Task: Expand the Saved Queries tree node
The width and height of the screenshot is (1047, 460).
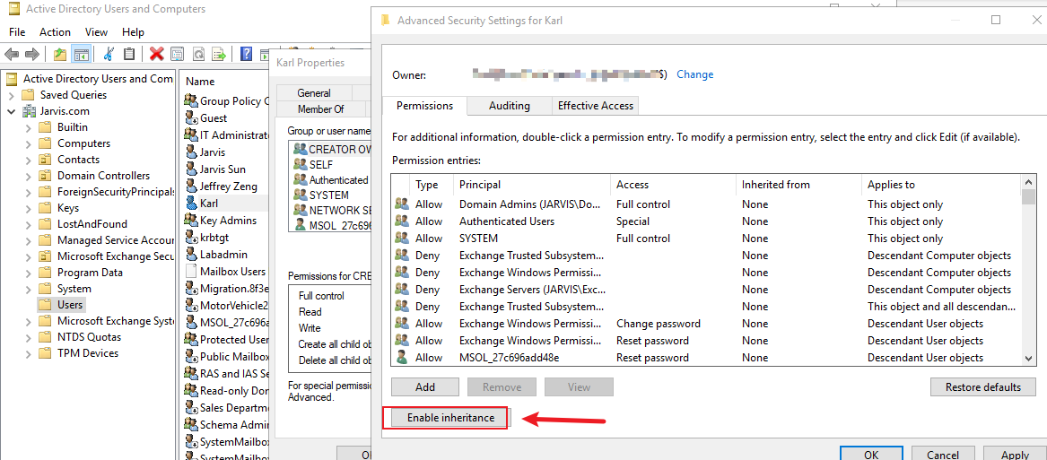Action: click(x=12, y=95)
